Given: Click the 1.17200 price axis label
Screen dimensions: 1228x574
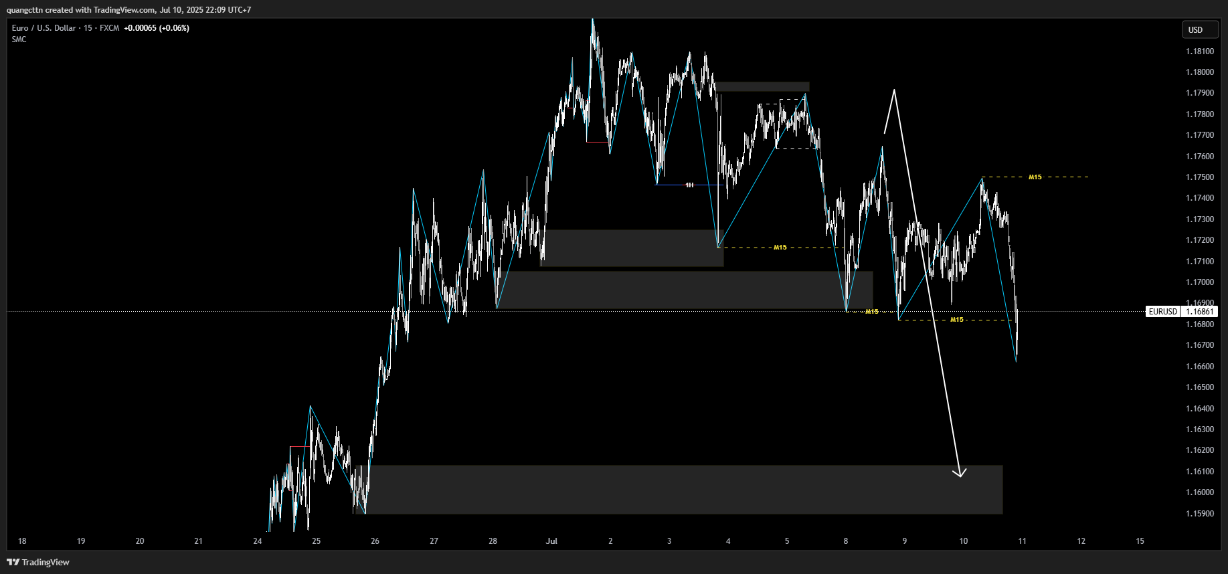Looking at the screenshot, I should pos(1200,240).
